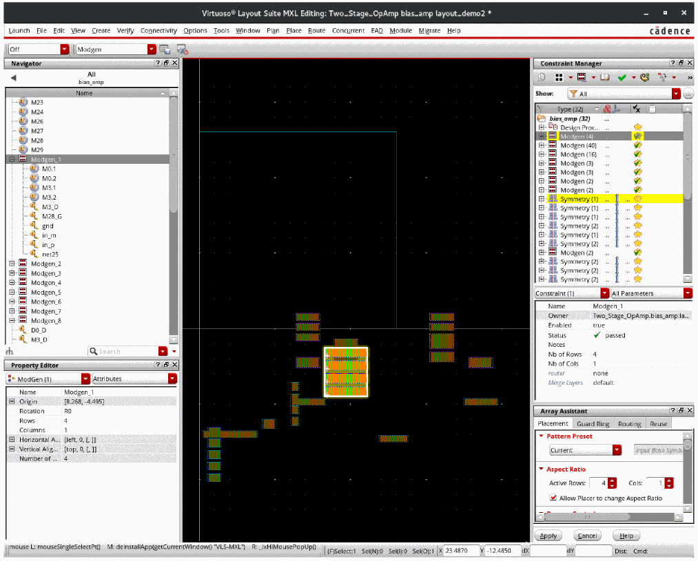Click the four-squares grid icon in Constraint Manager
The image size is (698, 561).
click(x=560, y=78)
